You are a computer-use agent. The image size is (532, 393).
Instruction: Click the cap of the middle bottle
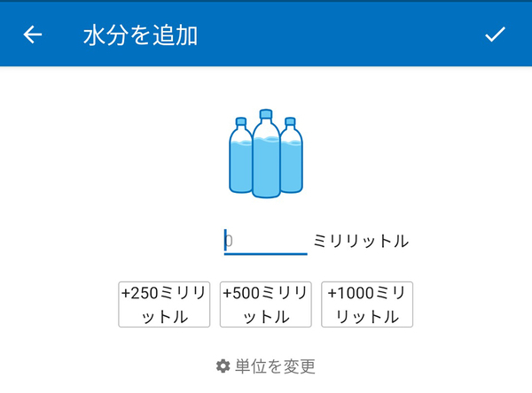coord(265,113)
